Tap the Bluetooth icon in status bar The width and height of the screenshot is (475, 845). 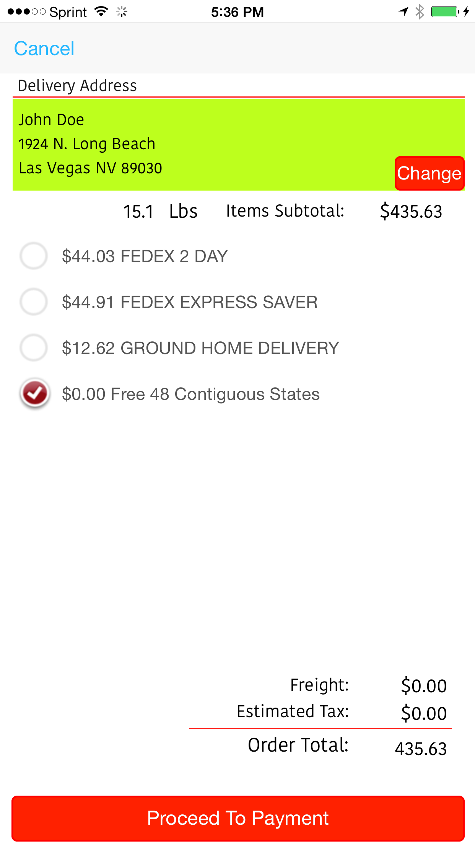tap(420, 11)
